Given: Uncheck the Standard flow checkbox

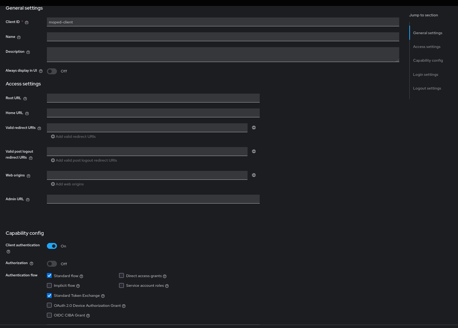Looking at the screenshot, I should 49,275.
